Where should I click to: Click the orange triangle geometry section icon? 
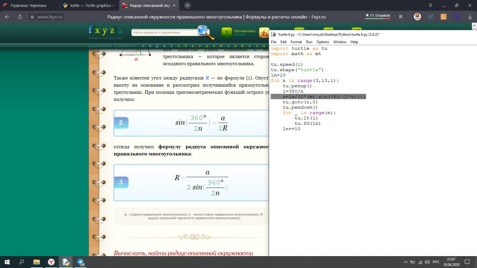[x=264, y=33]
